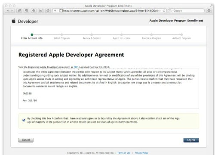215x155 pixels.
Task: Open the agreement PDF link
Action: coord(76,67)
